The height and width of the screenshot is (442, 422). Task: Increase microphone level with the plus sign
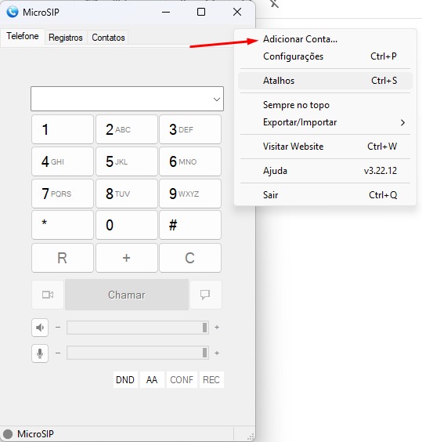[x=217, y=353]
